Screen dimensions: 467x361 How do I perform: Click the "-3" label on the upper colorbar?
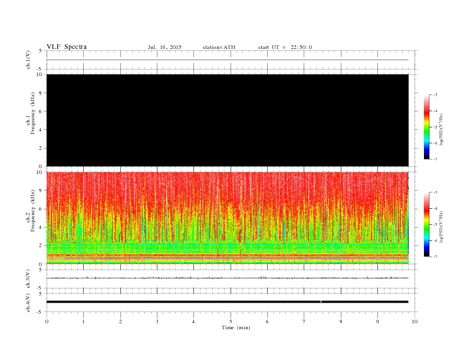tap(435, 95)
